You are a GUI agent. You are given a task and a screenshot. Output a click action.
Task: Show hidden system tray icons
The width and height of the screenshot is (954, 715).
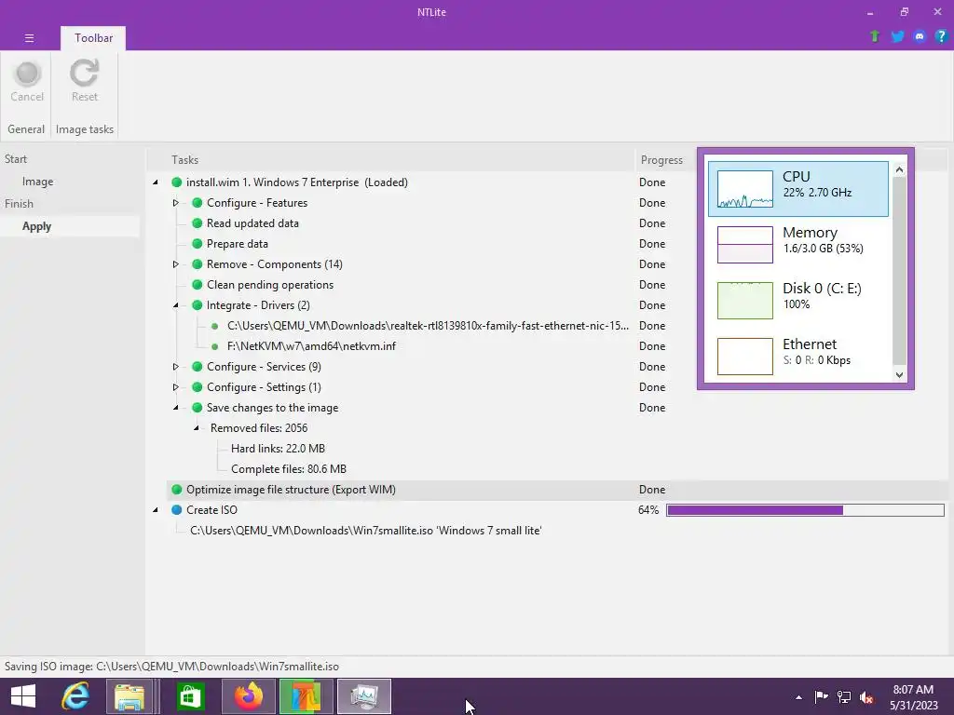tap(798, 697)
